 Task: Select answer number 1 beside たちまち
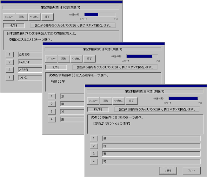[9, 54]
